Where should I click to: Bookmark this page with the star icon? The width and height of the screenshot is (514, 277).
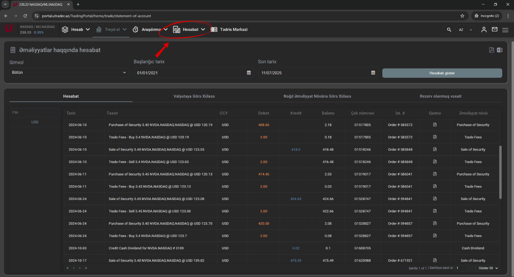(462, 16)
